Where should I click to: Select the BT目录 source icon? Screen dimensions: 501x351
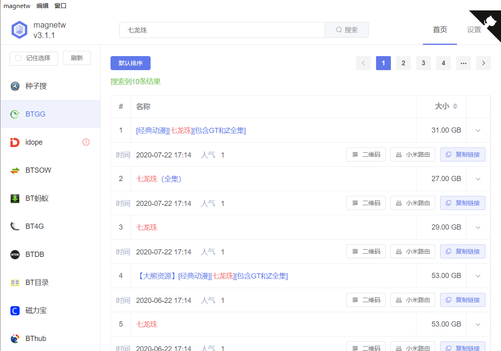(x=15, y=282)
